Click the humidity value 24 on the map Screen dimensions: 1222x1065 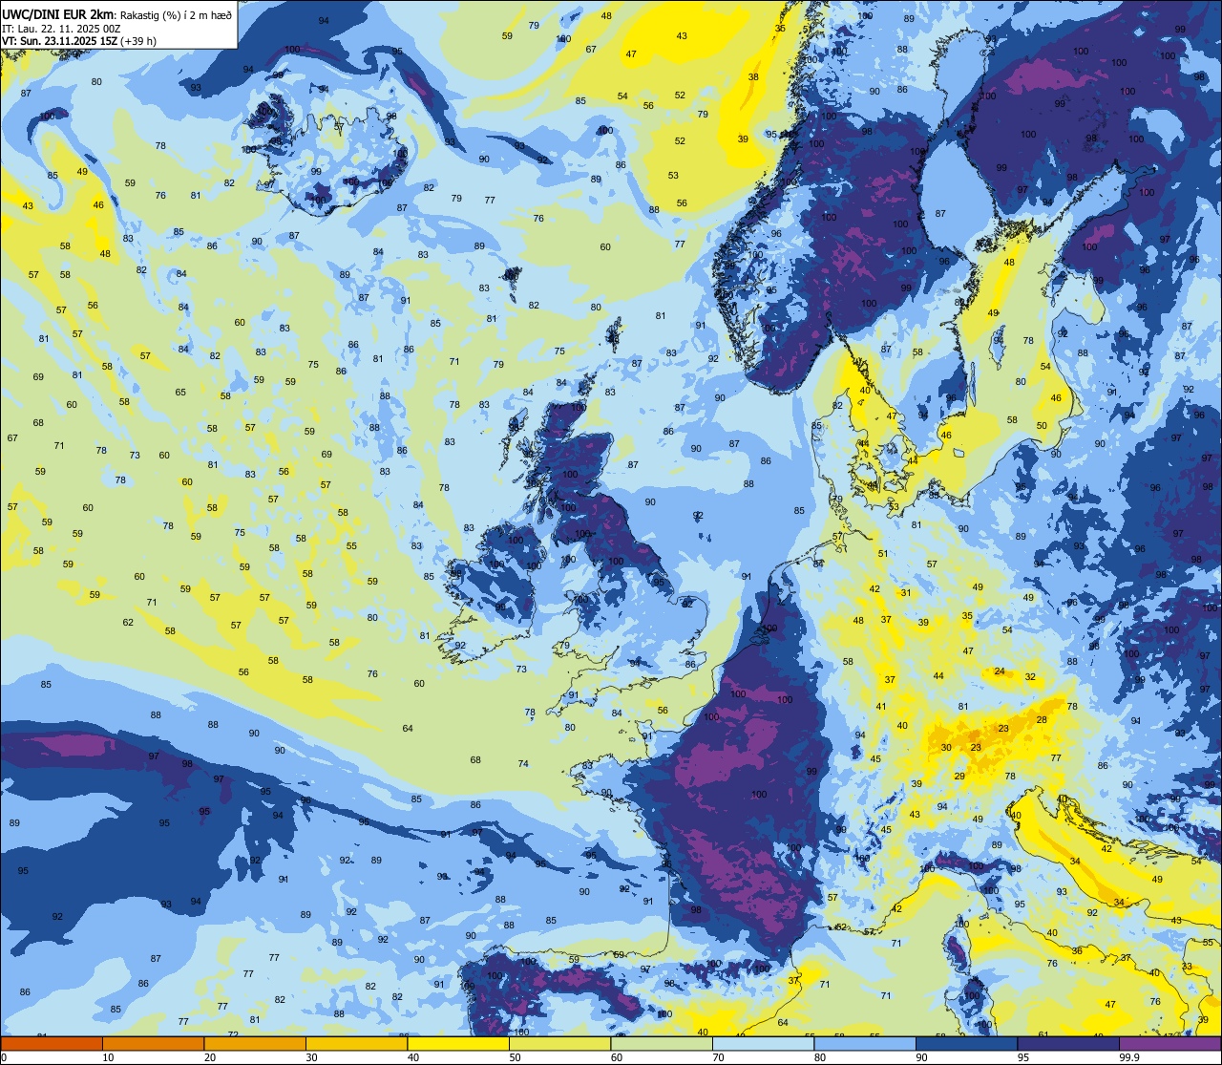click(x=1000, y=671)
